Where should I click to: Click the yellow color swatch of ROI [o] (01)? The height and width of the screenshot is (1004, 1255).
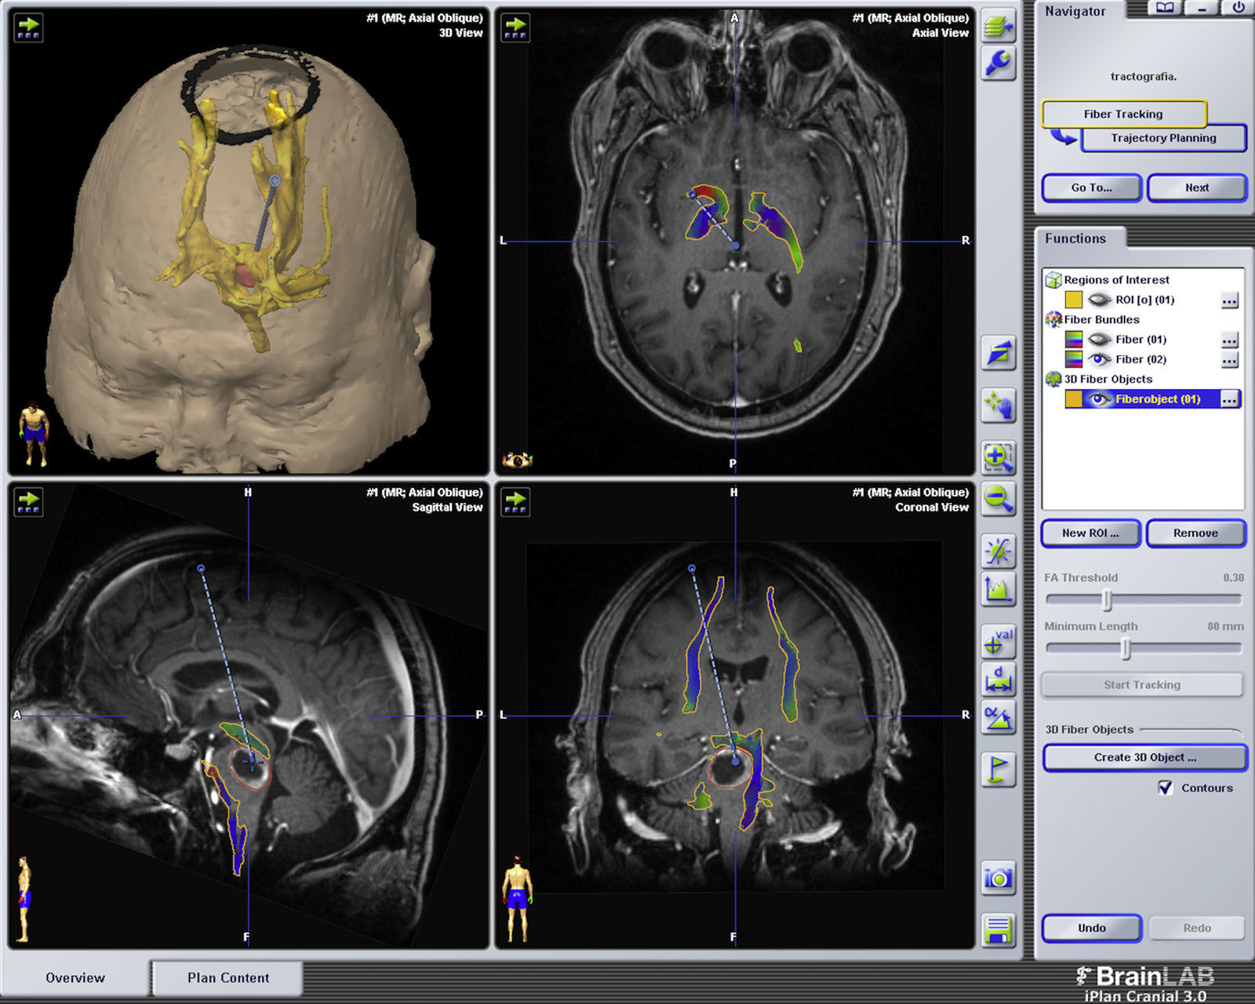(1073, 300)
